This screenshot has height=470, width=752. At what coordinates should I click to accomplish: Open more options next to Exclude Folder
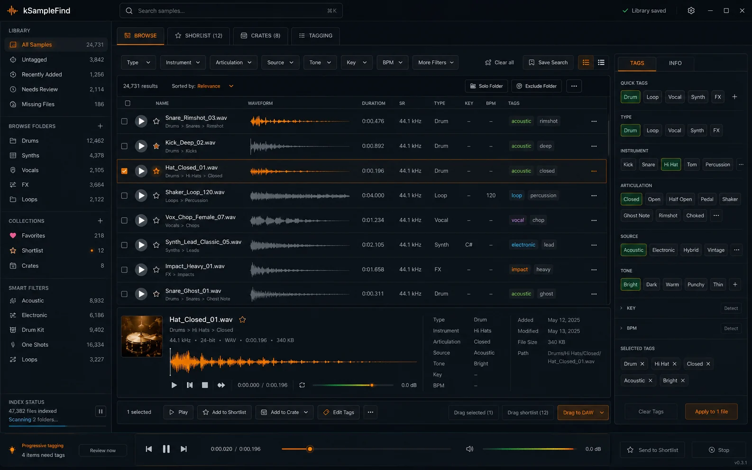[x=574, y=86]
